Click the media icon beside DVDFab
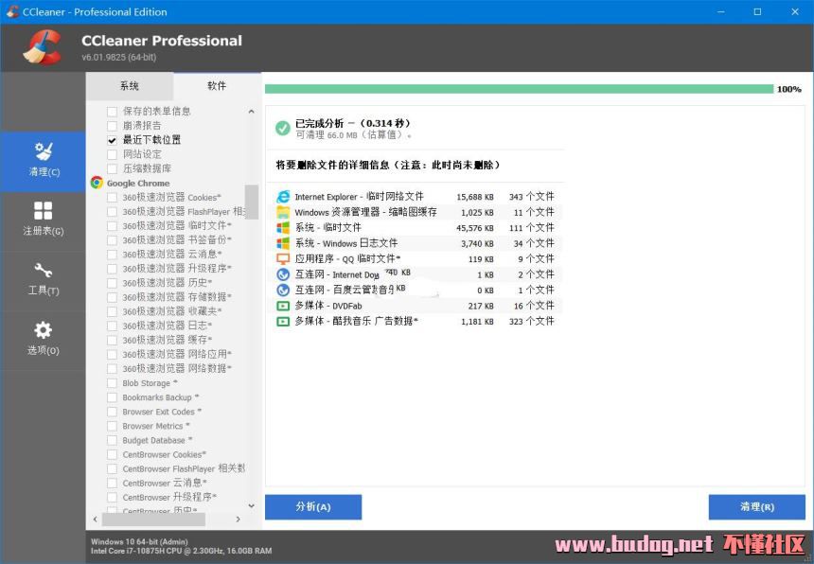 click(x=283, y=306)
